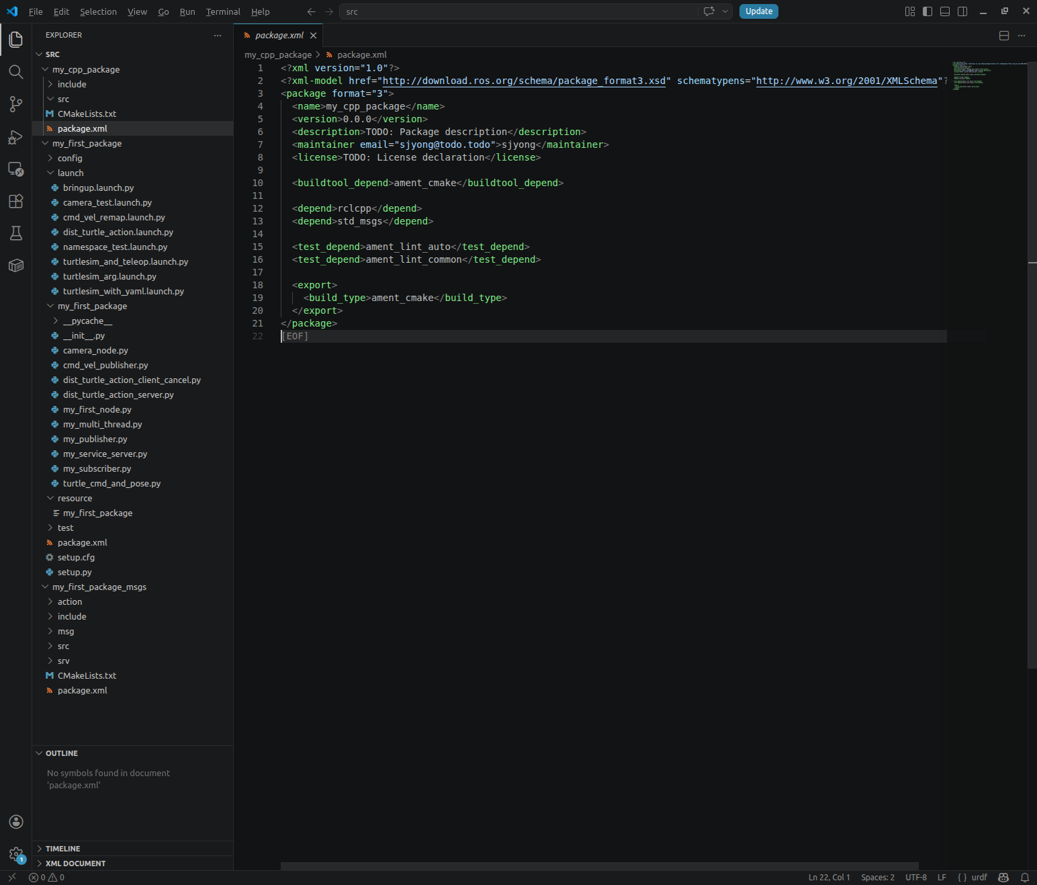
Task: Collapse the my_cpp_package folder
Action: point(132,69)
